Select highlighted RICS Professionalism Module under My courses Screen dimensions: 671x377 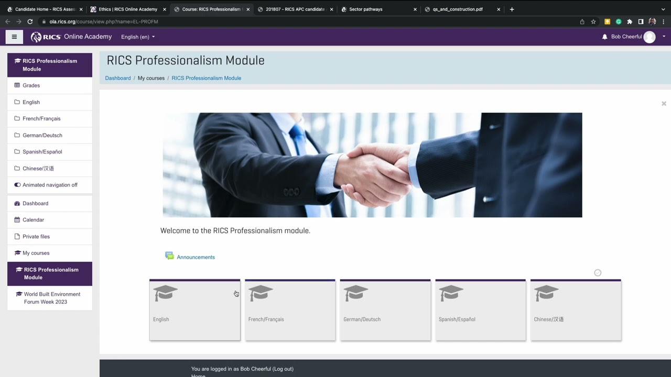[50, 274]
